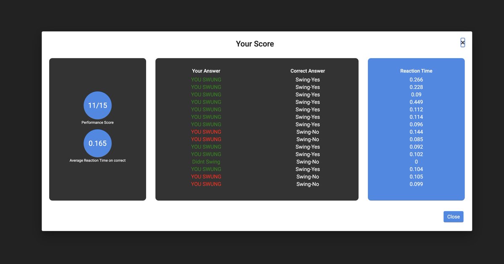Screen dimensions: 504x264
Task: Click the 'Your Score' dialog title
Action: tap(255, 44)
